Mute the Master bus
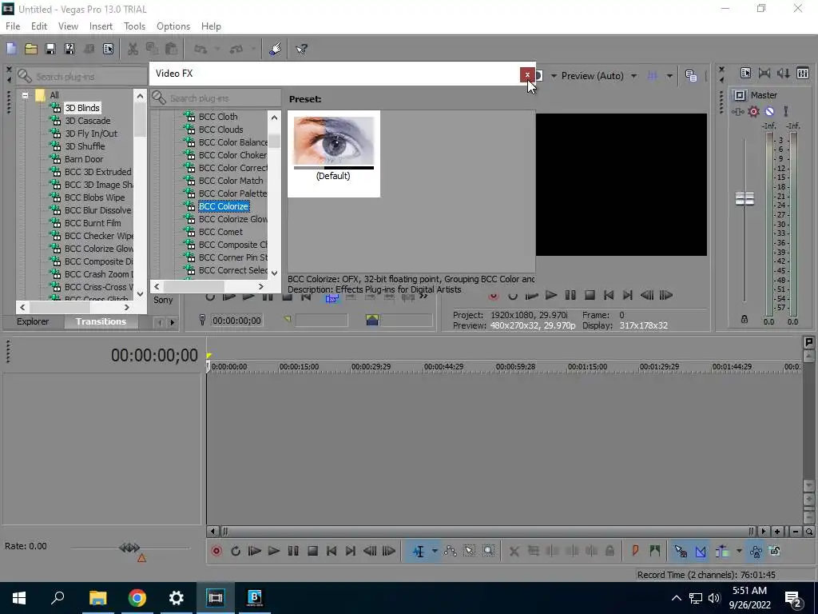This screenshot has height=614, width=818. point(769,111)
